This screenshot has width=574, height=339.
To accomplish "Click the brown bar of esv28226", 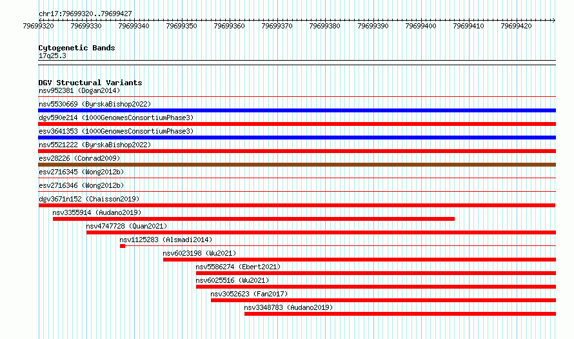I will point(297,165).
